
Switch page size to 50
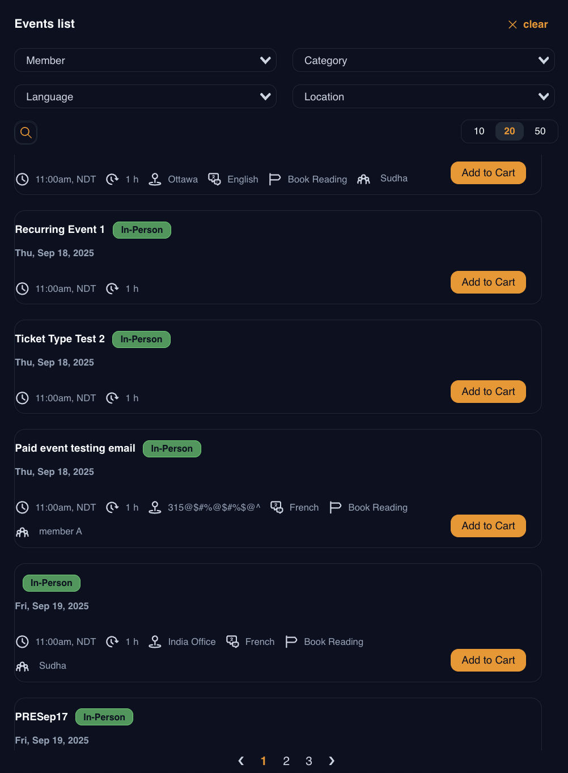click(x=540, y=131)
